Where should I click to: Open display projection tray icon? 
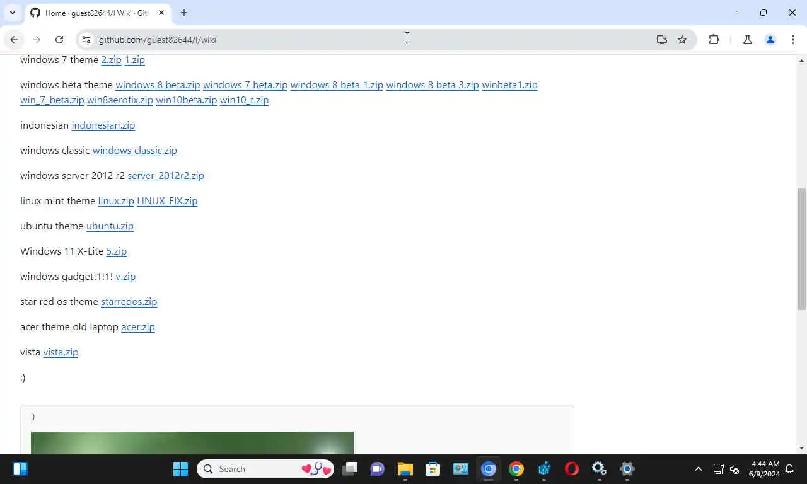718,469
